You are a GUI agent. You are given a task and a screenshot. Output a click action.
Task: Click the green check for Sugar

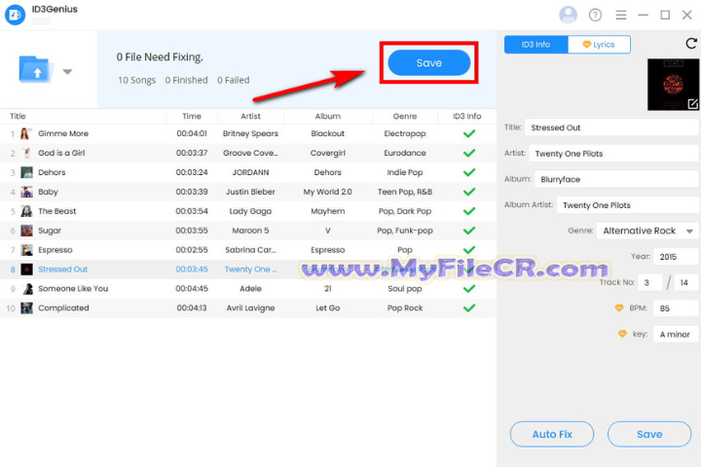pyautogui.click(x=469, y=231)
